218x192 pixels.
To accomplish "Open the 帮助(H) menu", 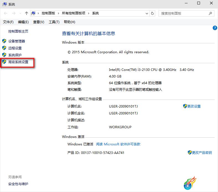I will click(69, 22).
